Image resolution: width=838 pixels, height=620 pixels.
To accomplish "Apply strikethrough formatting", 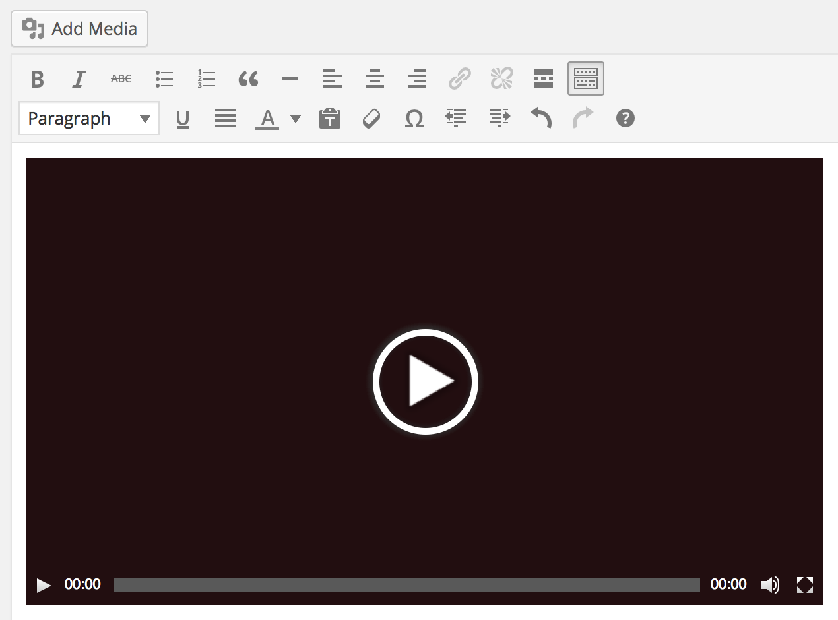I will 121,79.
